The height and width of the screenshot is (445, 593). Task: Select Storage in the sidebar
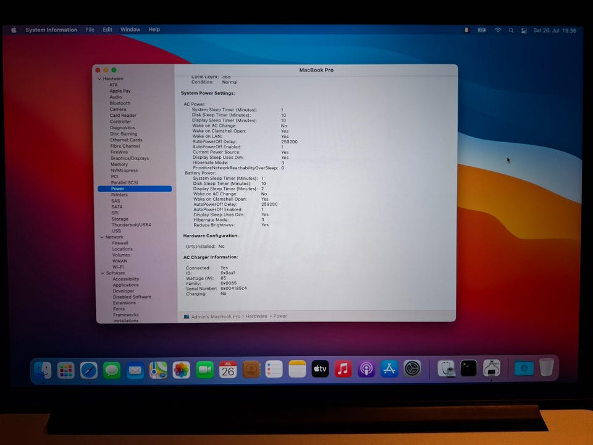(x=120, y=219)
